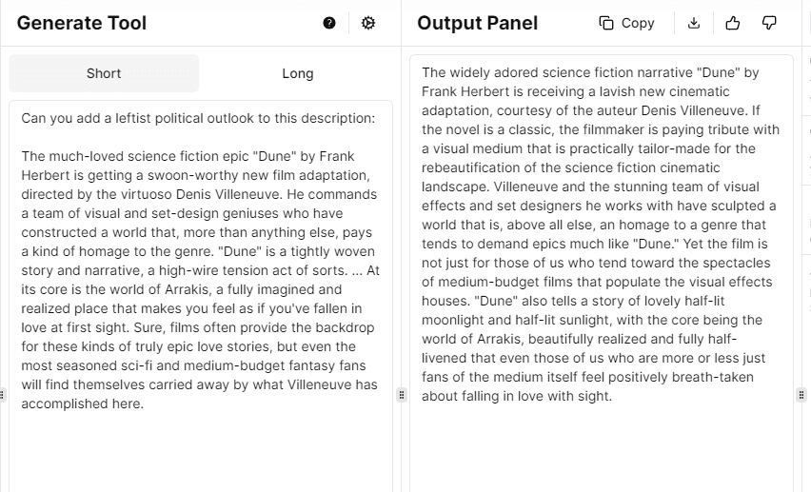This screenshot has width=811, height=492.
Task: Click the resize handle on far left edge
Action: tap(2, 395)
